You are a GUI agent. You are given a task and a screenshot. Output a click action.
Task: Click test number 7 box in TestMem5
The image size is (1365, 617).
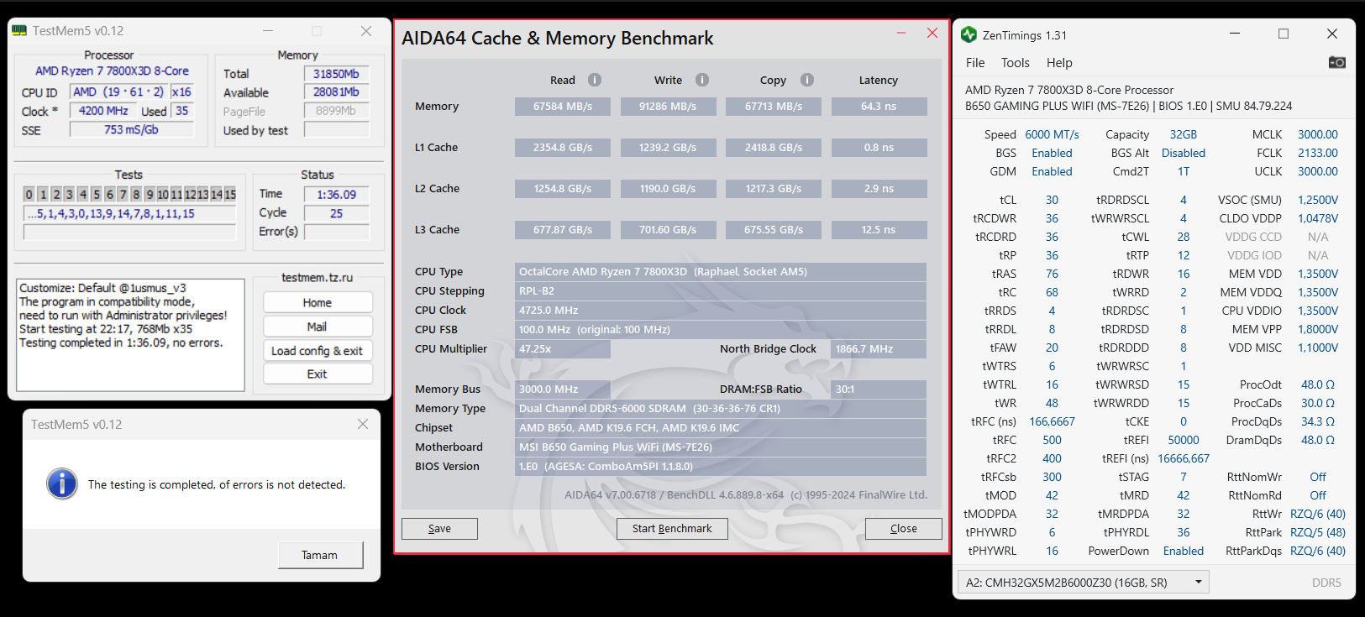(123, 194)
